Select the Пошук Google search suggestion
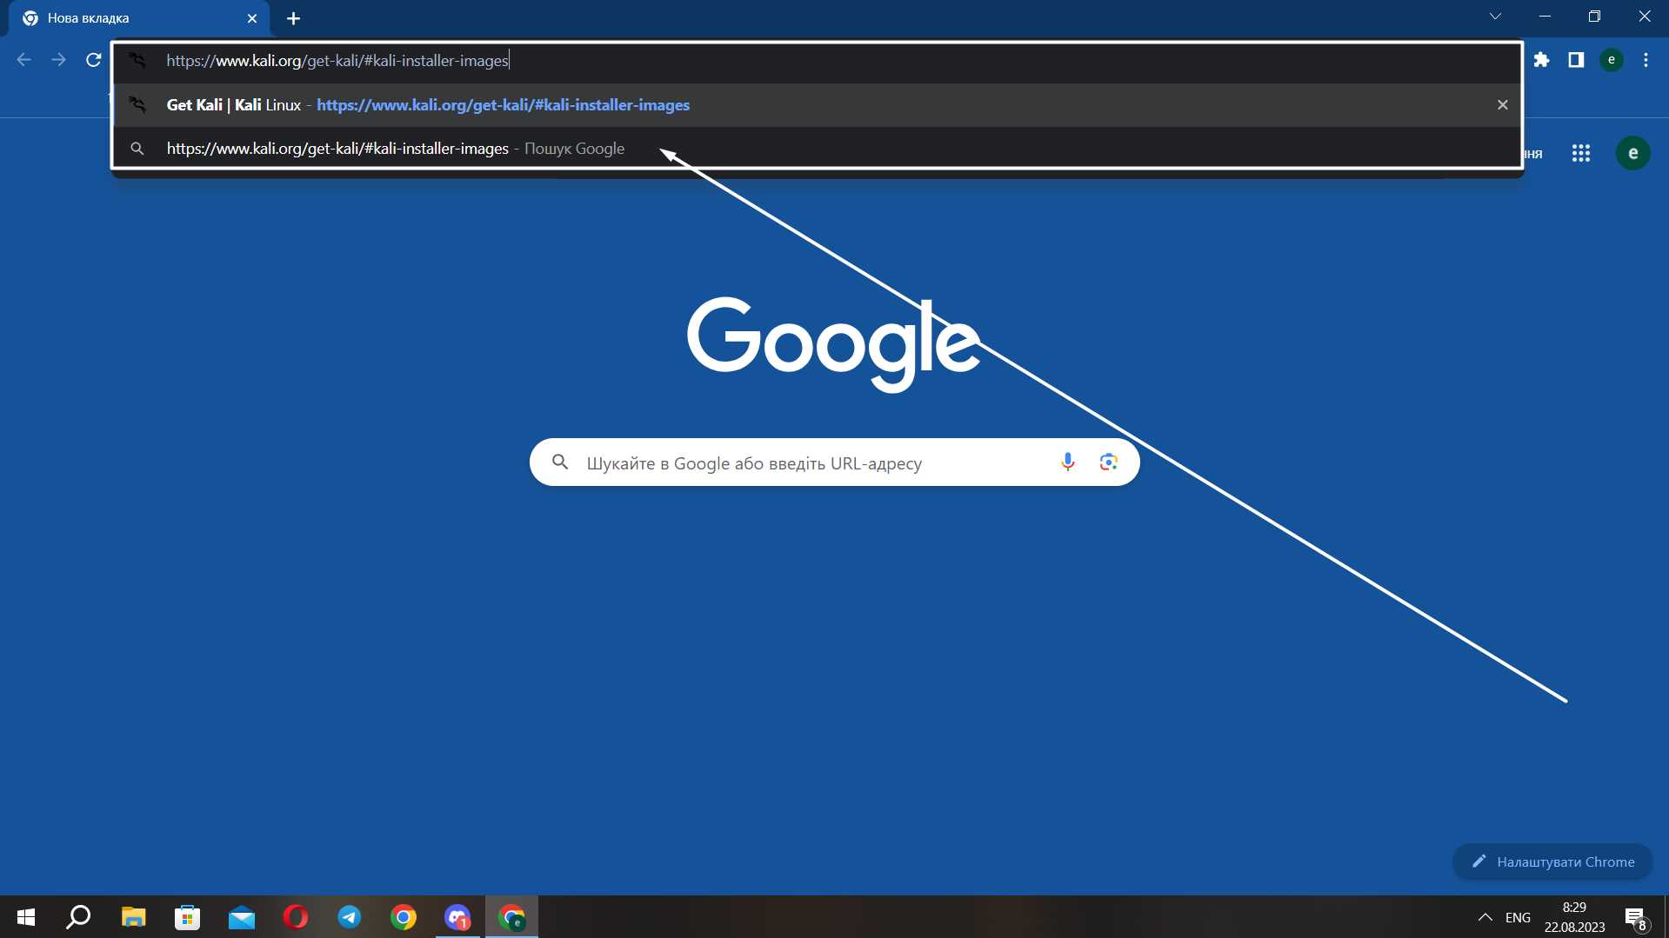 coord(817,149)
